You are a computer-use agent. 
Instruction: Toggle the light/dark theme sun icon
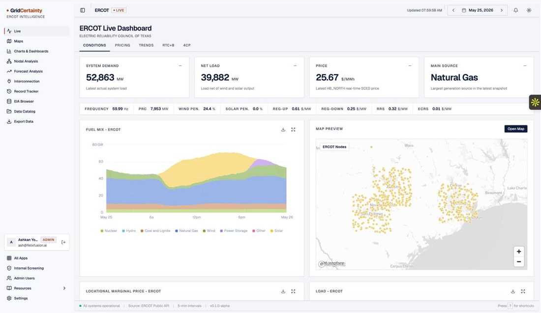(x=529, y=10)
